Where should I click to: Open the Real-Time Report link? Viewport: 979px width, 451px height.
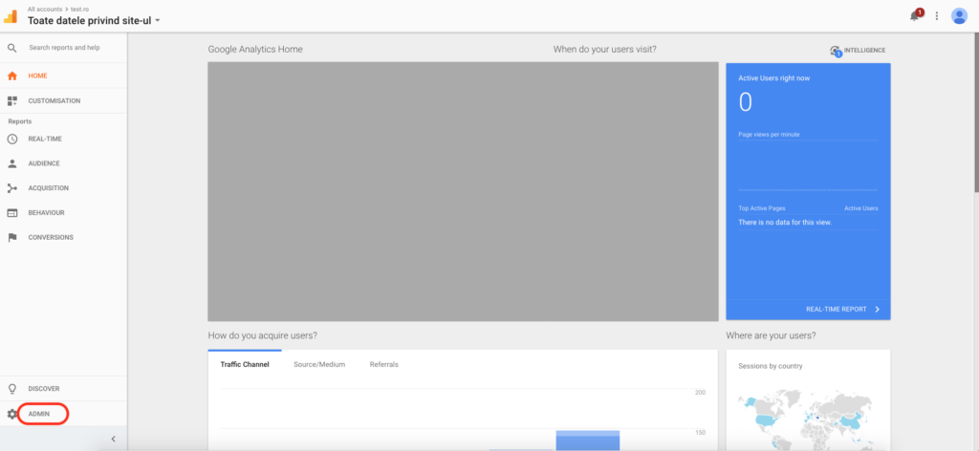pyautogui.click(x=841, y=310)
